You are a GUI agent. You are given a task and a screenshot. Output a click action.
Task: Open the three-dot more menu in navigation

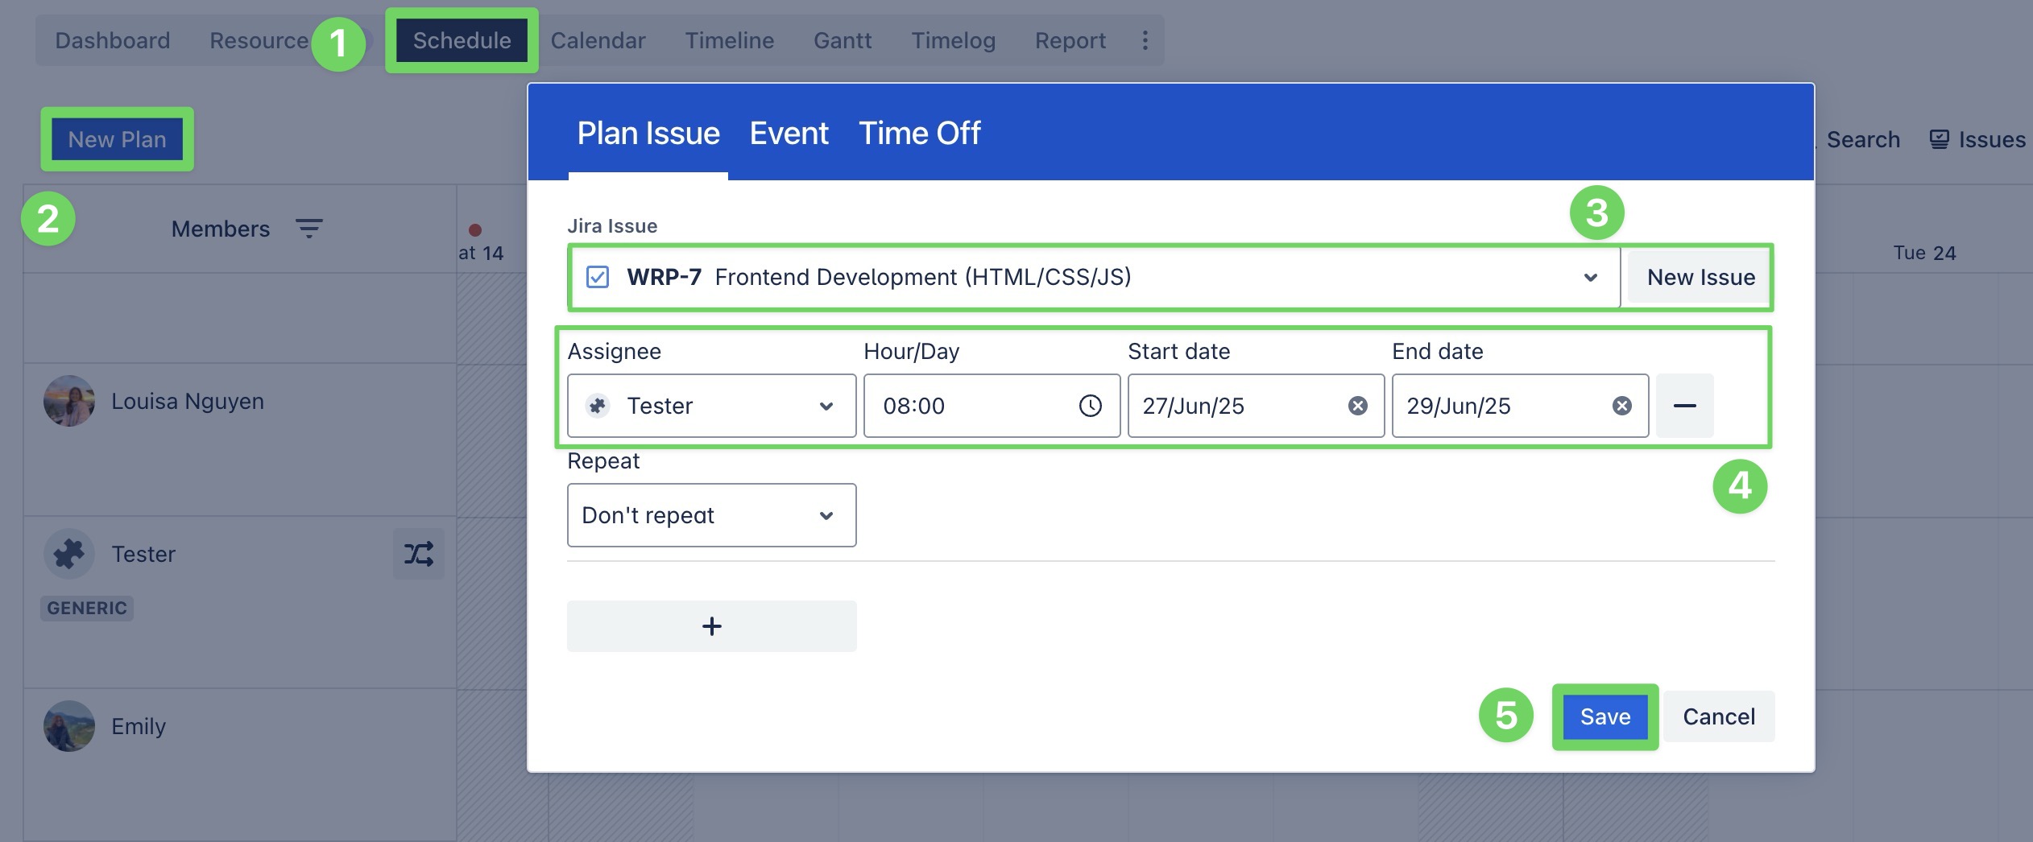1145,40
